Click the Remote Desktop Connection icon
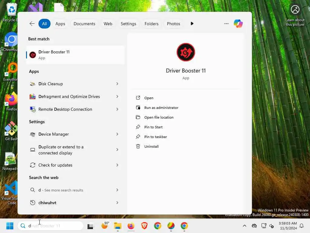This screenshot has height=233, width=310. click(x=33, y=109)
